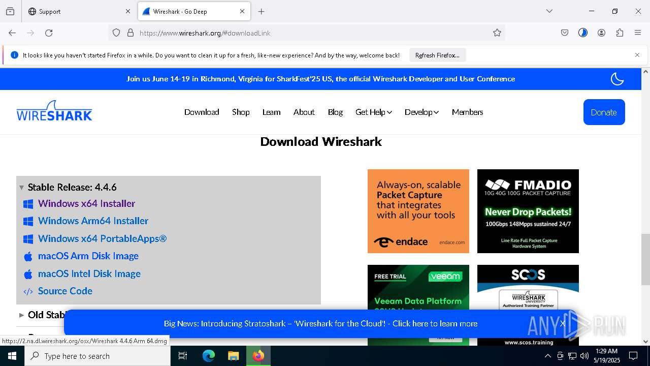650x366 pixels.
Task: Open the Veeam Data Platform ad
Action: 418,287
